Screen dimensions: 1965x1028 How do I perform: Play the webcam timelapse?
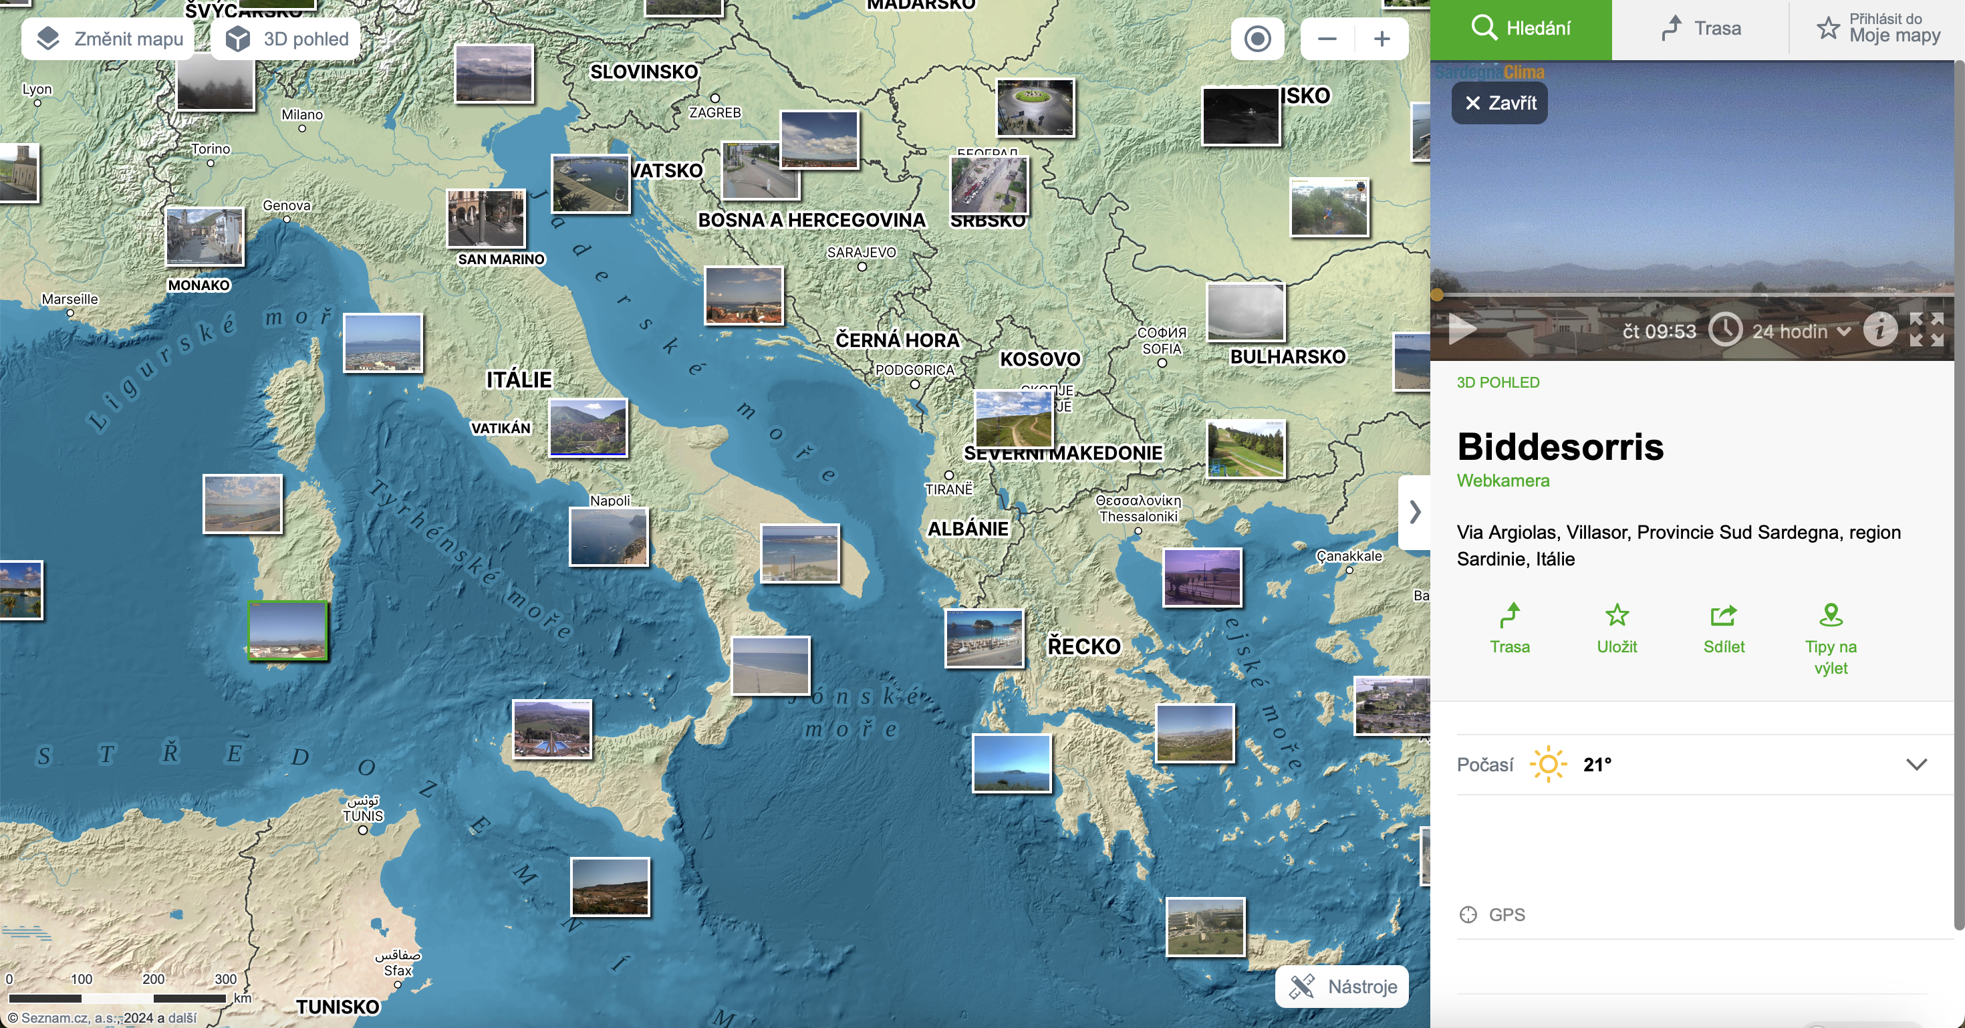pyautogui.click(x=1462, y=330)
